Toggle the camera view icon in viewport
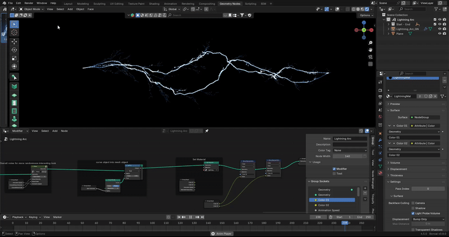Screen dimensions: 449x237 pos(370,57)
